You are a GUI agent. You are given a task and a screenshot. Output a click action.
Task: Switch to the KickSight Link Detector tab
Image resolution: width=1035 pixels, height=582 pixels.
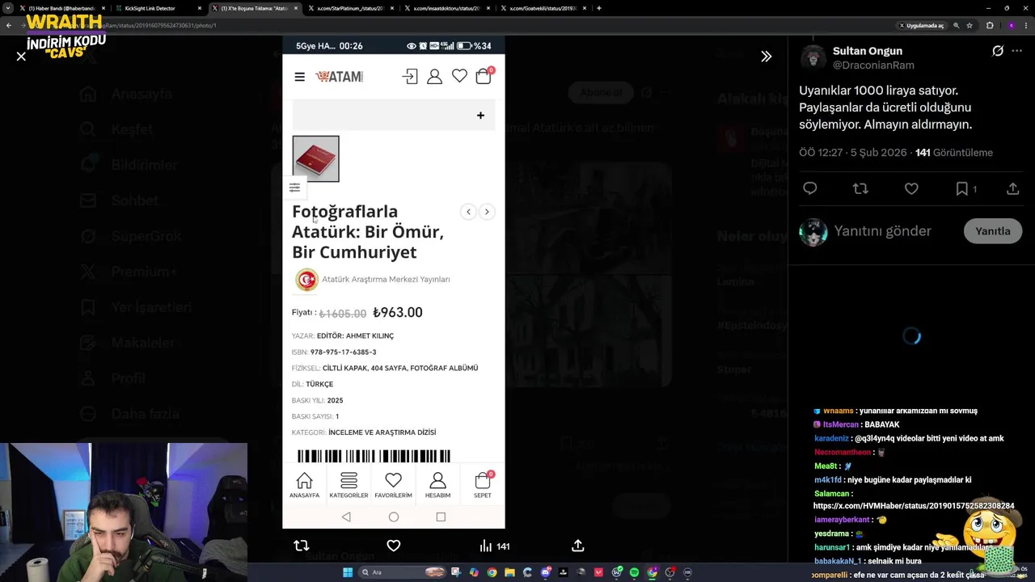158,8
